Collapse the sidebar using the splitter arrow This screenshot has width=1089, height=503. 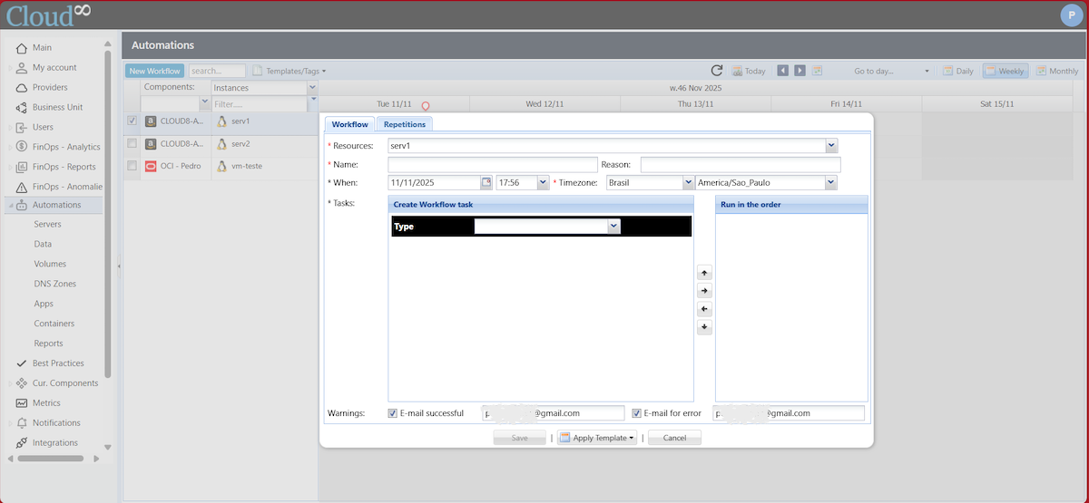(118, 266)
